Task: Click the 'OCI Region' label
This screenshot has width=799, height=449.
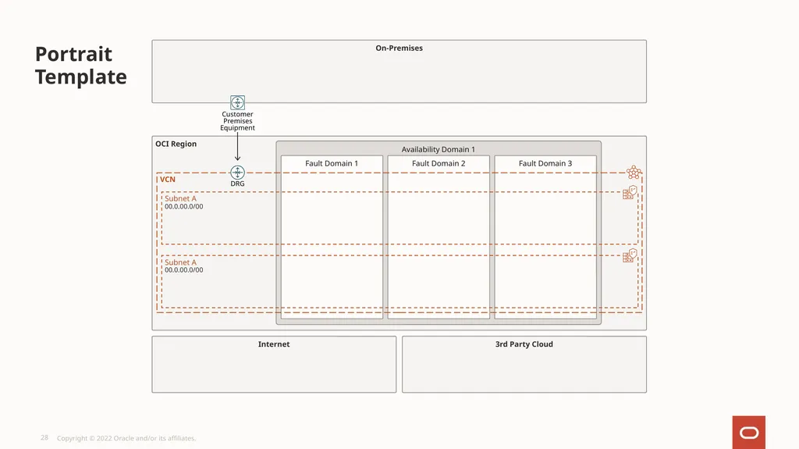Action: [176, 144]
